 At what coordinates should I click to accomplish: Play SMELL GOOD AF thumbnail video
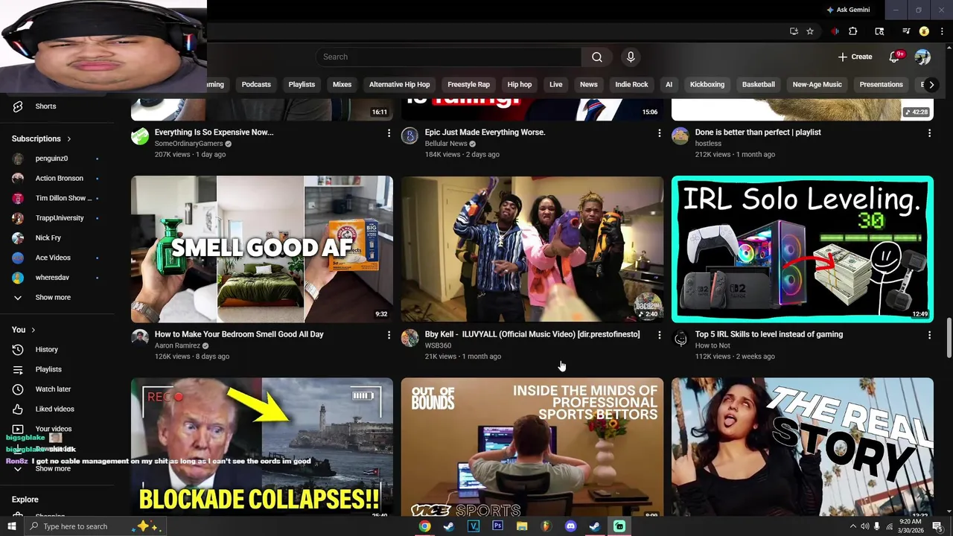(262, 249)
